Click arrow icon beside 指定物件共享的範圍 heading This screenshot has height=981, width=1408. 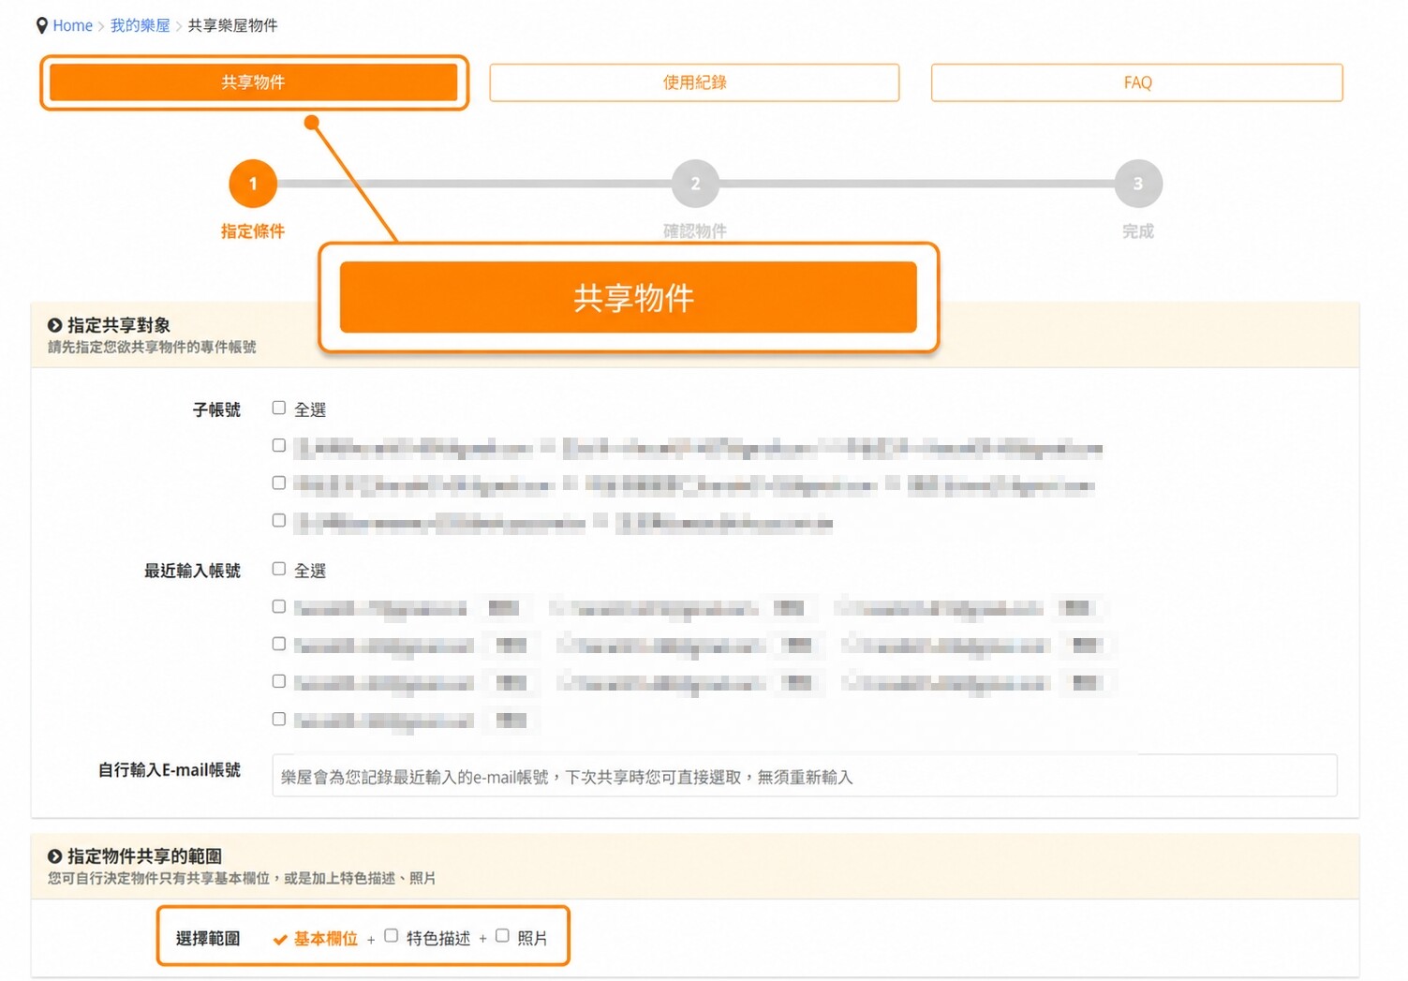pos(54,856)
